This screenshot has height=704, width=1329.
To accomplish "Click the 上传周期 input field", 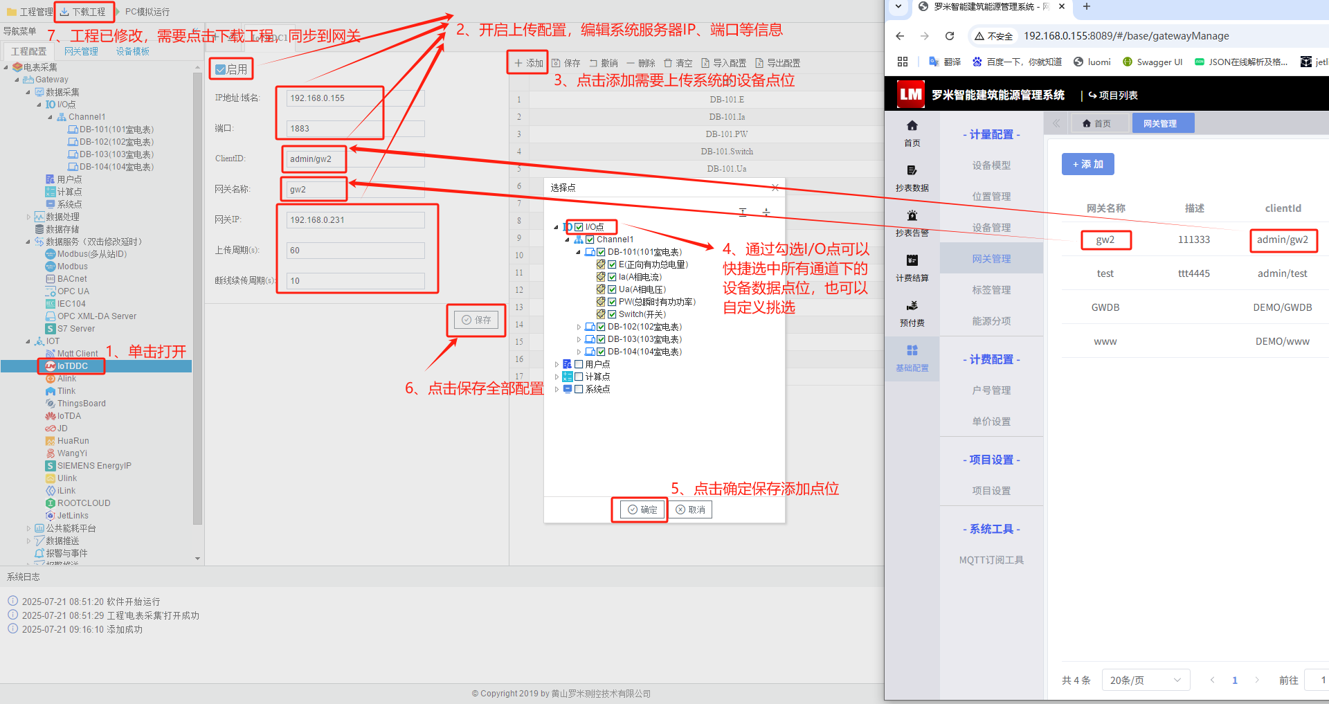I will point(355,250).
